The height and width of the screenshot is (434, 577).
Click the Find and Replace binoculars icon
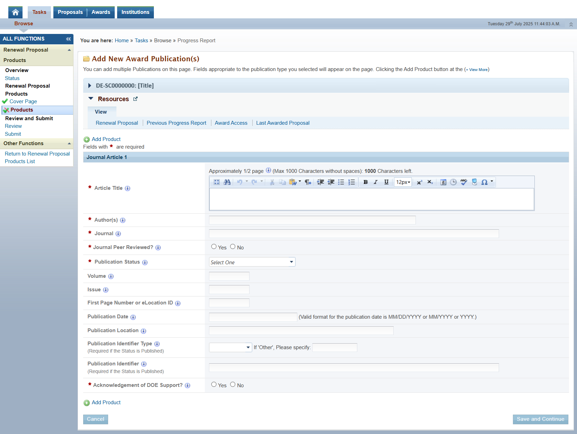coord(227,182)
